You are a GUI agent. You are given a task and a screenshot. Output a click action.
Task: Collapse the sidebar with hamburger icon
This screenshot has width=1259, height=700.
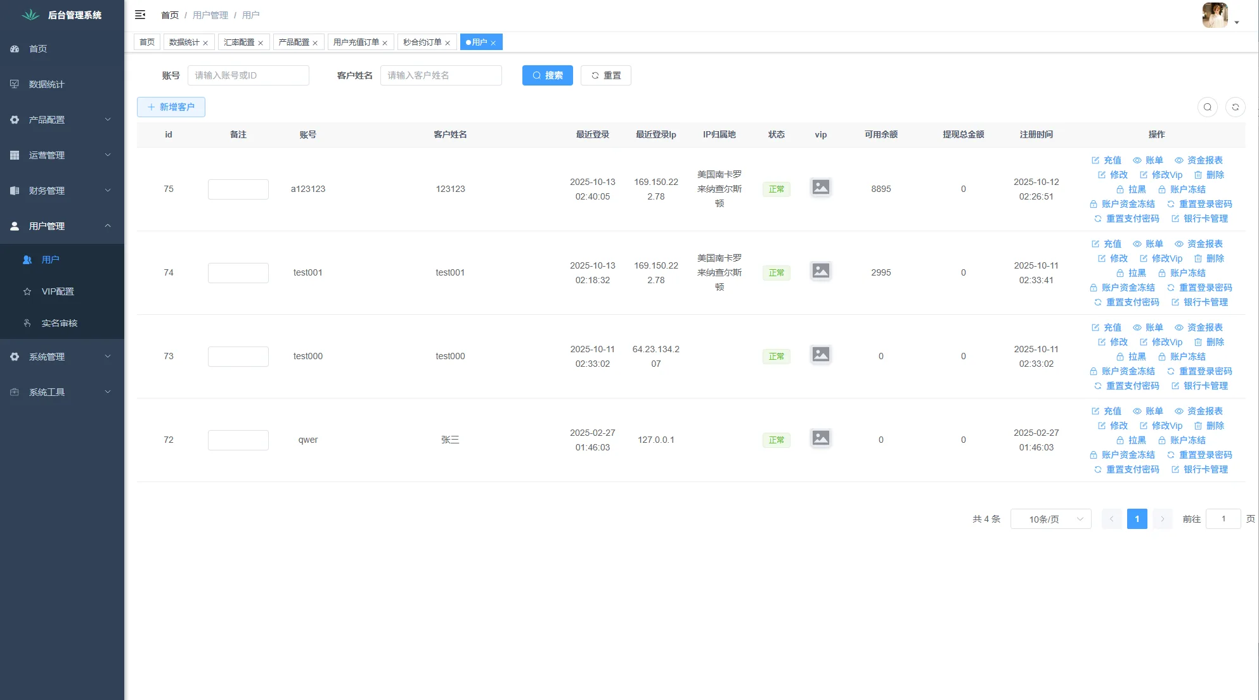(x=140, y=15)
